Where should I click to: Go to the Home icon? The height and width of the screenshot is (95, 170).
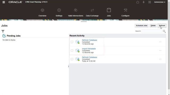[x=138, y=2]
